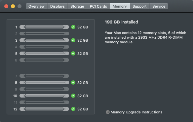Click the green checkmark beside slot 8
Viewport: 193px width, 122px height.
[x=73, y=82]
